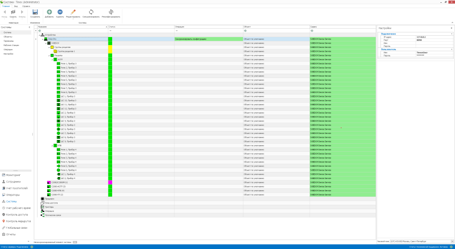Go to Контроль маршрутов section
Viewport: 455px width, 249px height.
18,221
